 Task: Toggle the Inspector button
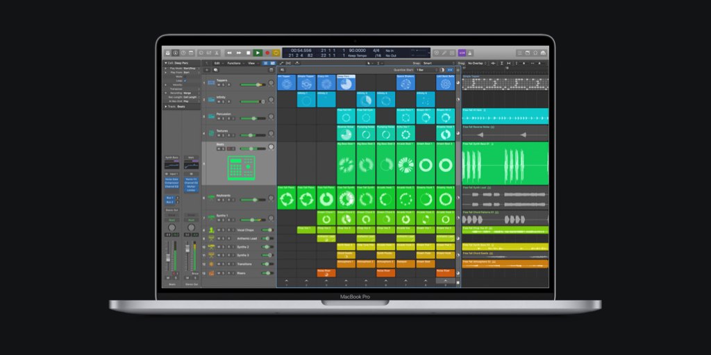[x=176, y=53]
